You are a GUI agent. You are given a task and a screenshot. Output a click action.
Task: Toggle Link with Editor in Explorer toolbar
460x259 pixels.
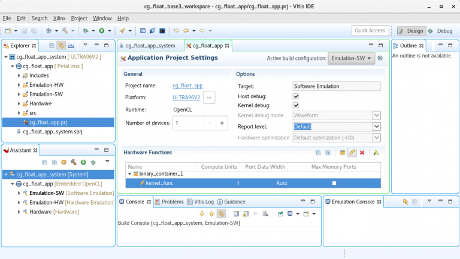coord(61,45)
